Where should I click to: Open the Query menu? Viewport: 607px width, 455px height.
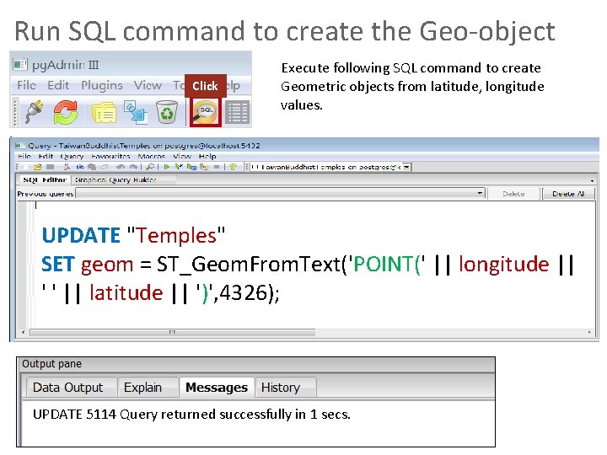[72, 157]
